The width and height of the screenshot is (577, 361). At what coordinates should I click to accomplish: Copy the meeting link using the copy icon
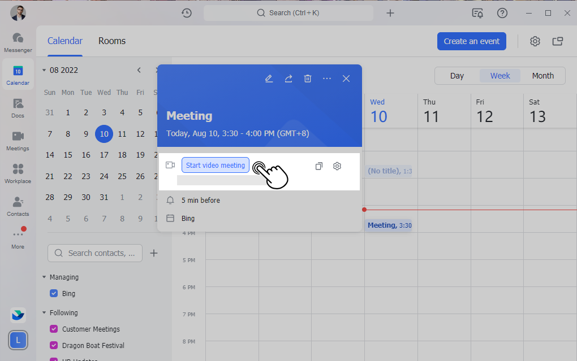(318, 166)
